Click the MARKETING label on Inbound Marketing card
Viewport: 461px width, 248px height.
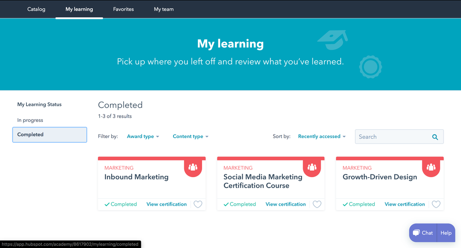[x=119, y=168]
